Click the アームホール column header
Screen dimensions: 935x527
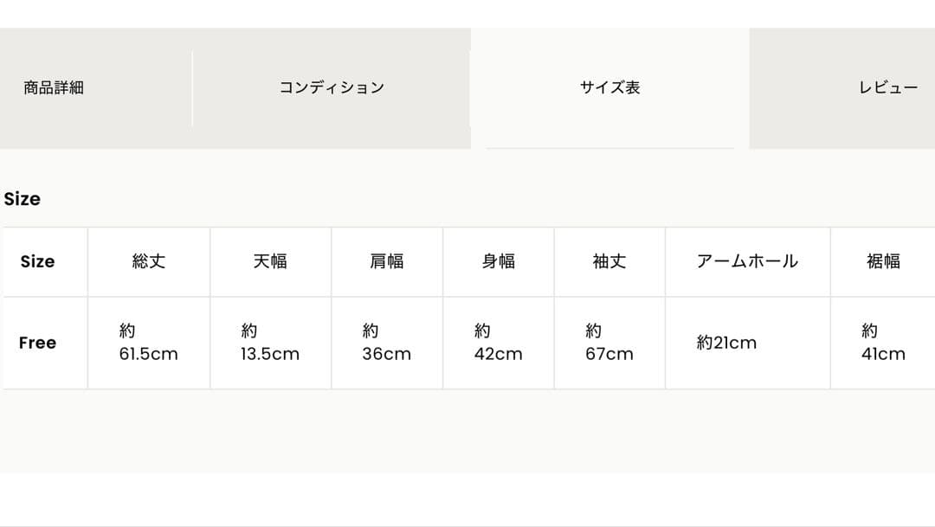coord(747,261)
